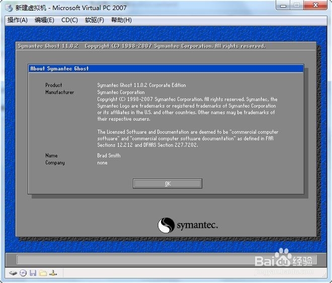
Task: Open the 软驱(F) menu
Action: click(x=94, y=20)
